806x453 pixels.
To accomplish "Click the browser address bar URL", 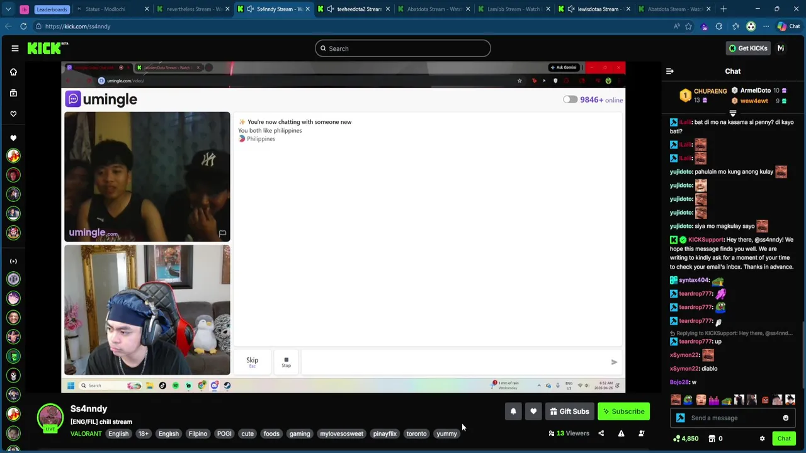I will 77,26.
